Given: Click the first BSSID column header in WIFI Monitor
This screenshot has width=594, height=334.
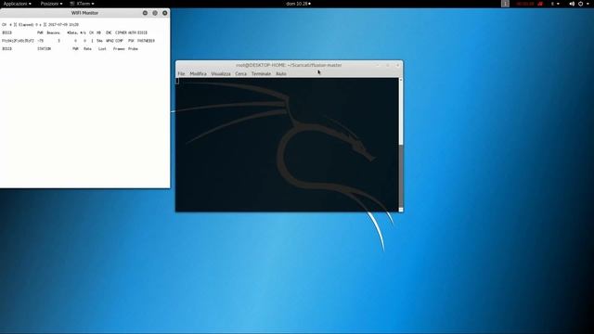Looking at the screenshot, I should [6, 32].
